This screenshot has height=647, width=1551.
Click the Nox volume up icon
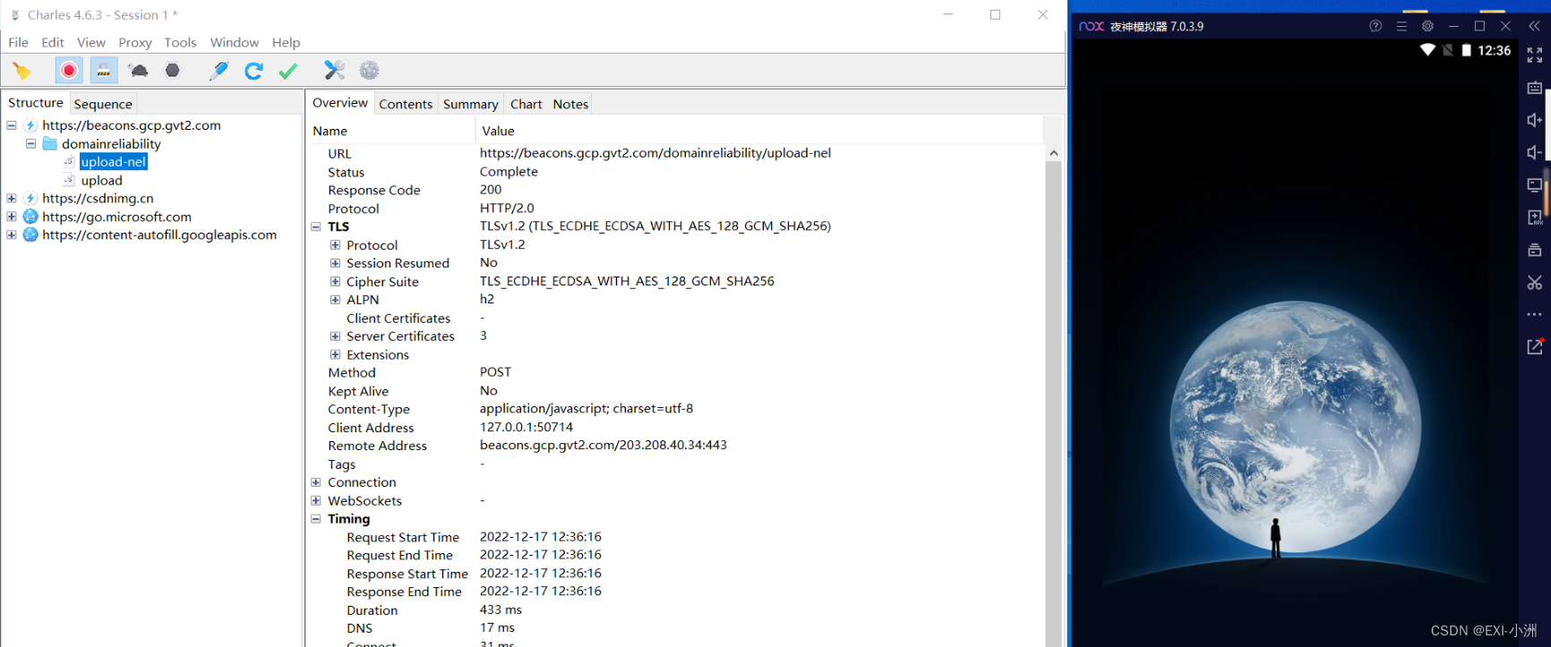click(1534, 120)
